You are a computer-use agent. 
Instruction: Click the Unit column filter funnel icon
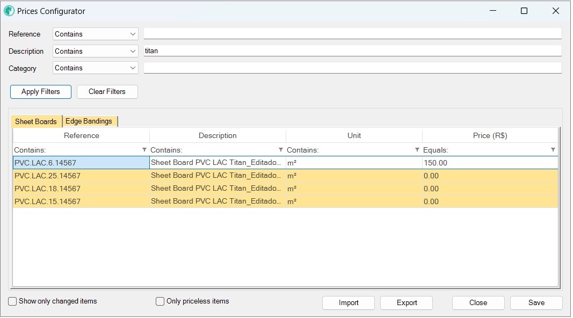pyautogui.click(x=417, y=150)
